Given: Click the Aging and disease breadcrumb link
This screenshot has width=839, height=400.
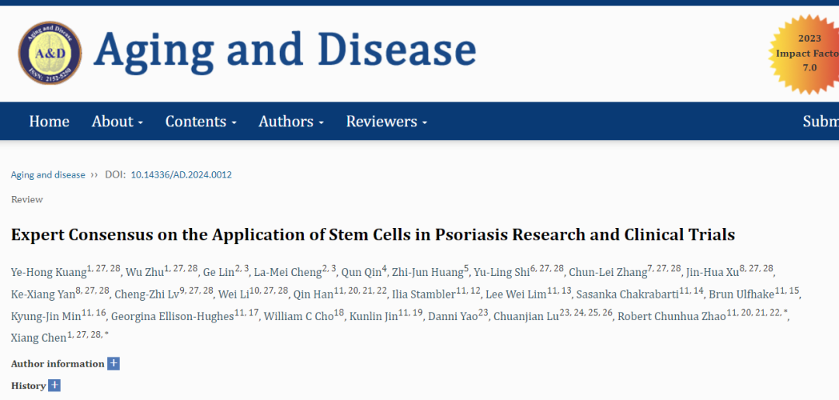Looking at the screenshot, I should (x=48, y=175).
